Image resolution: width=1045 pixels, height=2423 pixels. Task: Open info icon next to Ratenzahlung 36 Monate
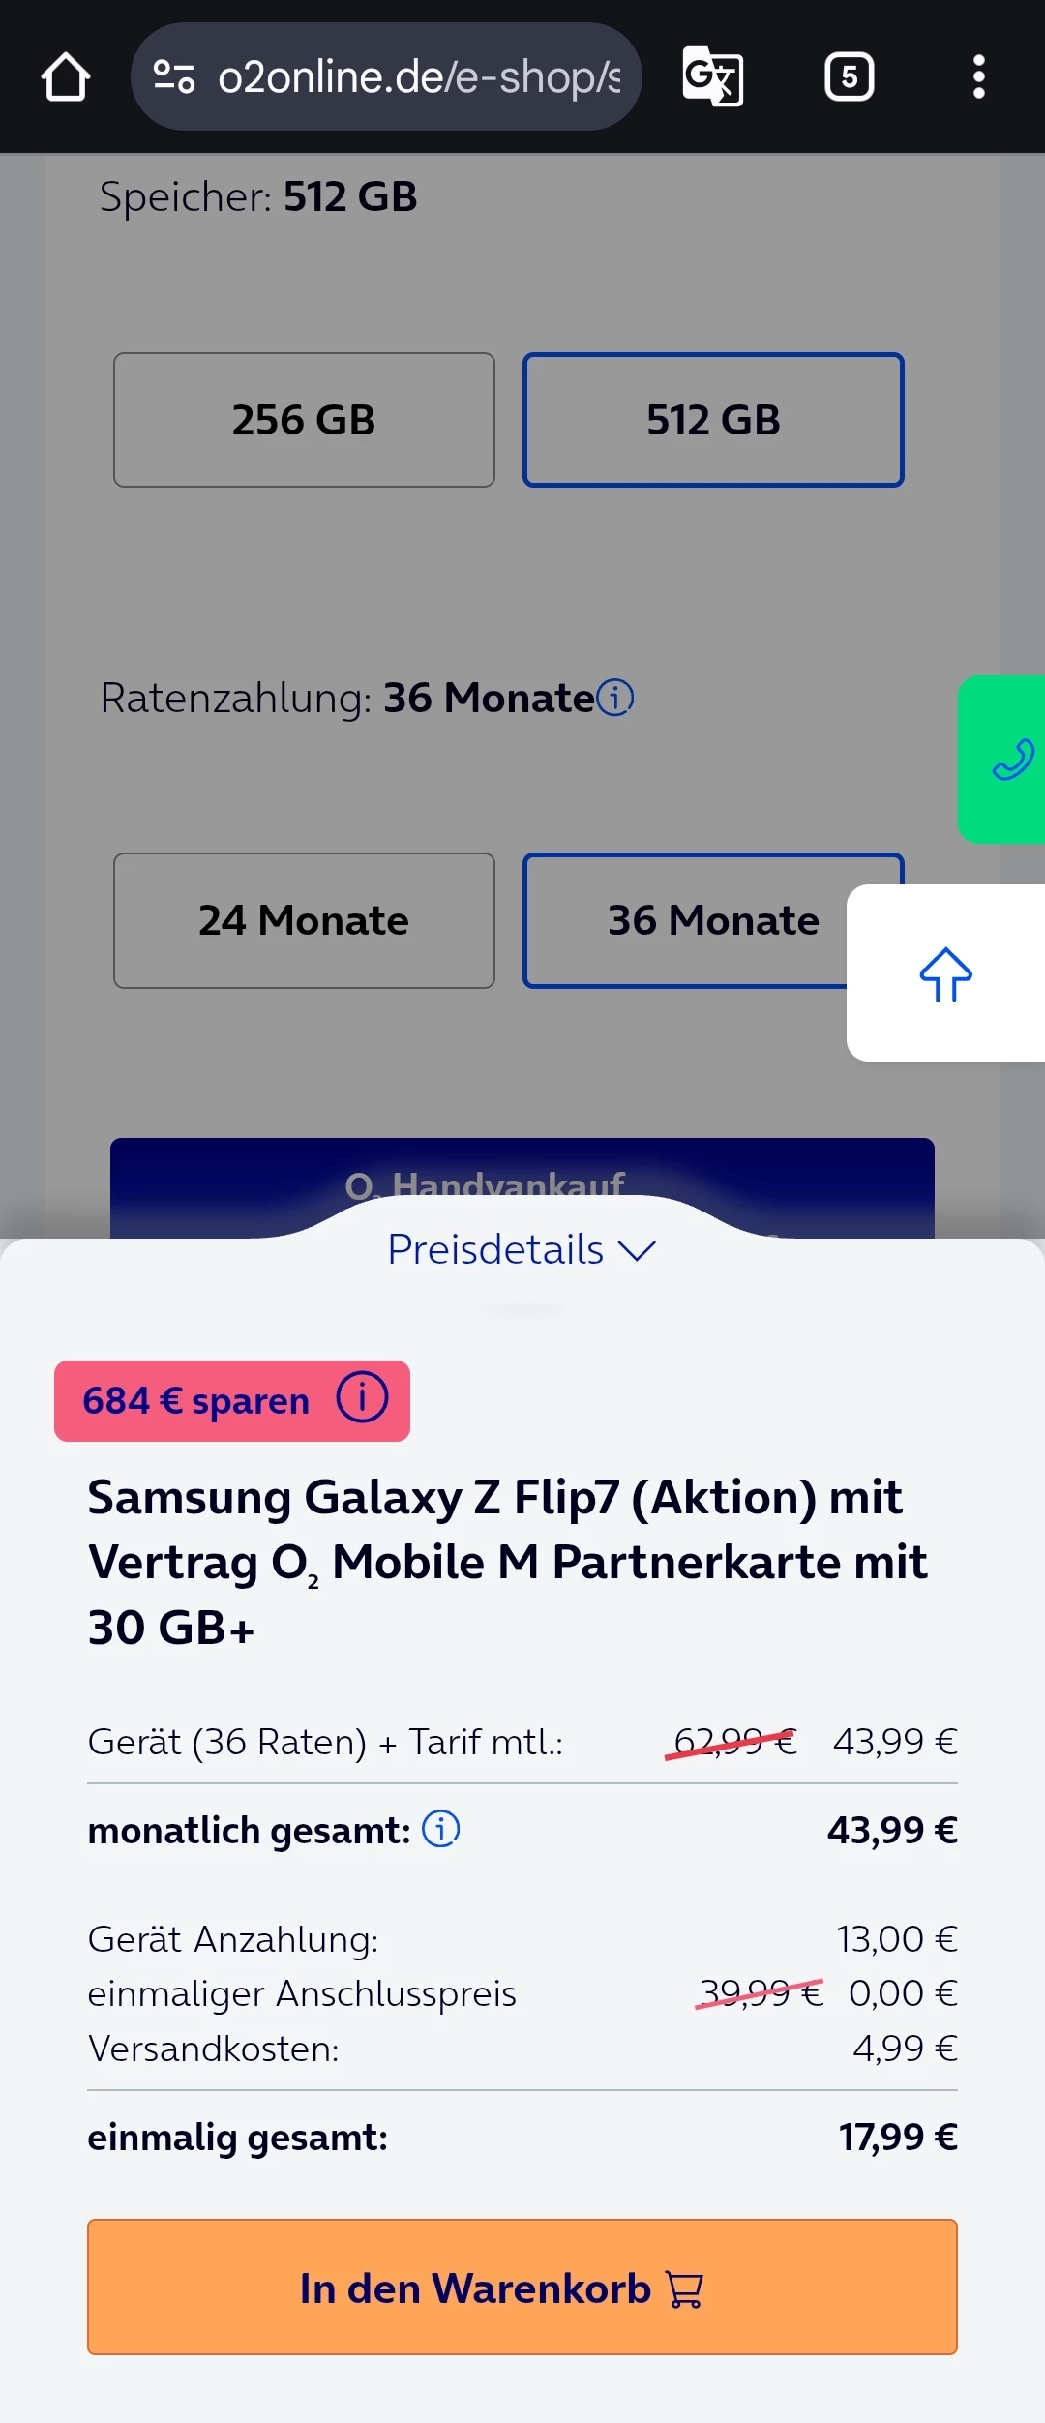[x=615, y=697]
